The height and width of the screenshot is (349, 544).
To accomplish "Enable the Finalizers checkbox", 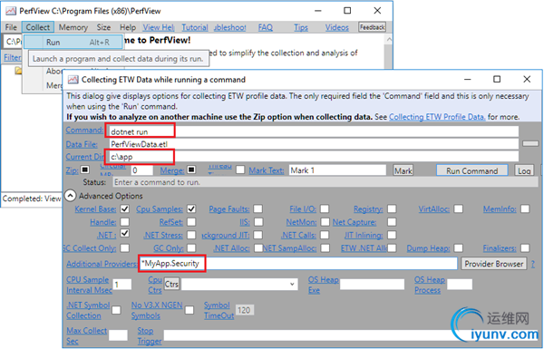I will (525, 248).
